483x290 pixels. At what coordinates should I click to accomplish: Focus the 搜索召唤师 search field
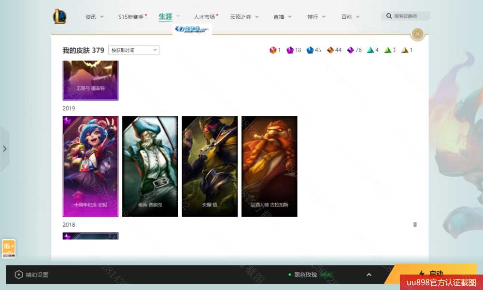click(405, 16)
